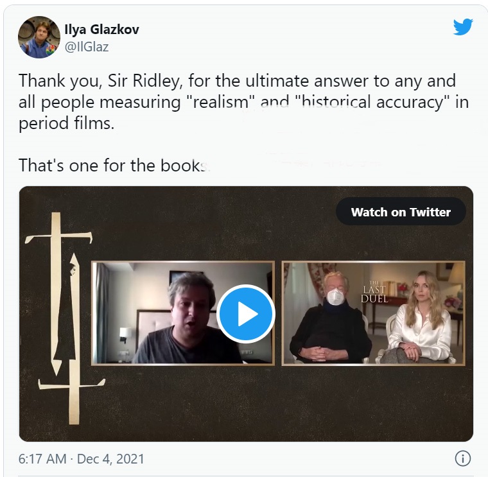This screenshot has height=477, width=488.
Task: Click the Dec 4, 2021 date
Action: pos(110,459)
